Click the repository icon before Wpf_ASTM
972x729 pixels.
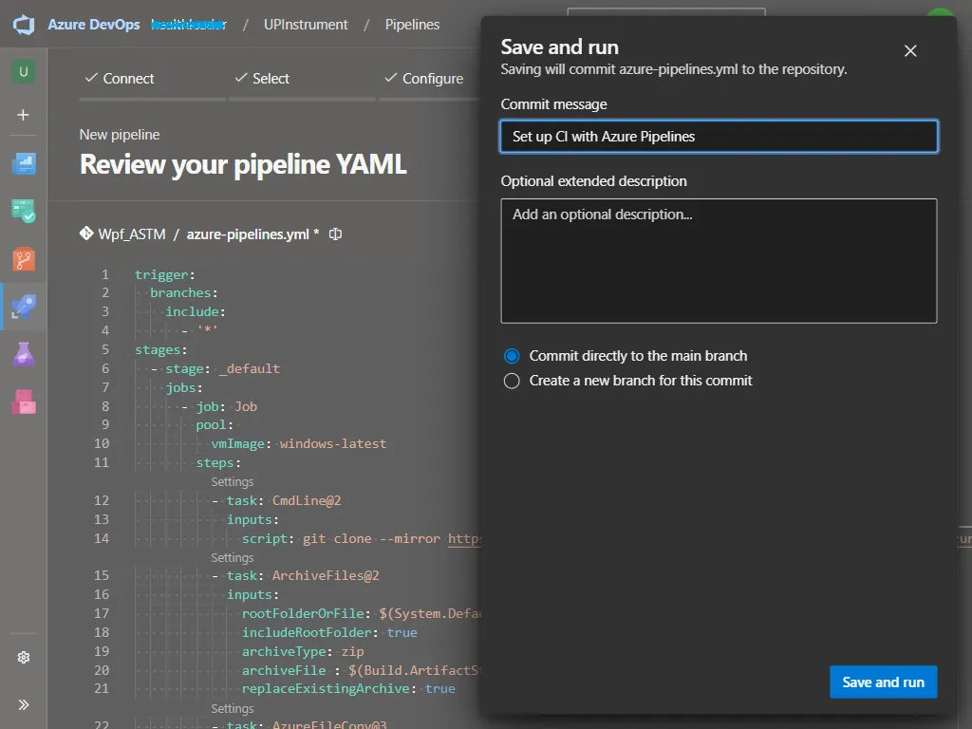tap(86, 234)
